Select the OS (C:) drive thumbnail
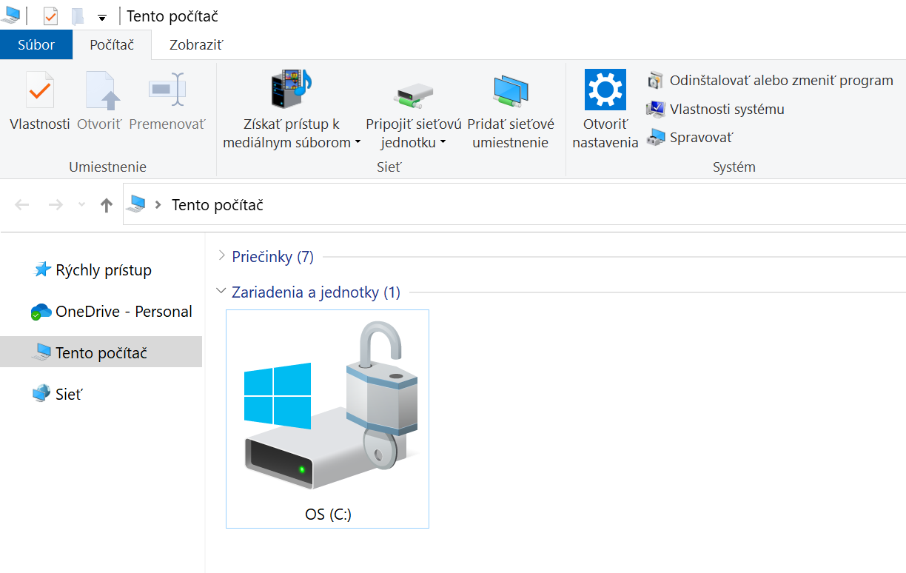This screenshot has height=573, width=906. point(327,418)
